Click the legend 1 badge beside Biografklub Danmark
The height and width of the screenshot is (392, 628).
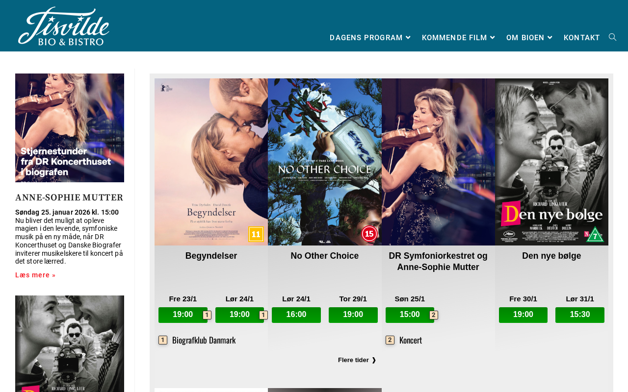tap(163, 340)
